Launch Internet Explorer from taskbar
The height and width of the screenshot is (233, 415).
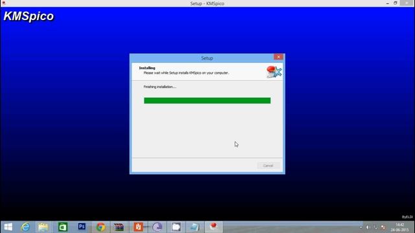point(25,227)
